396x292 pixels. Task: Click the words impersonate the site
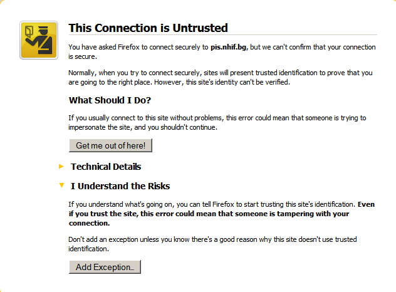pos(99,127)
